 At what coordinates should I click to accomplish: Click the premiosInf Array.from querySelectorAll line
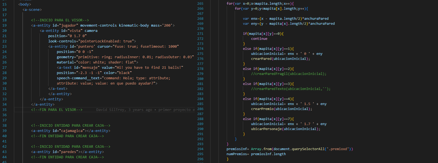[x=290, y=149]
